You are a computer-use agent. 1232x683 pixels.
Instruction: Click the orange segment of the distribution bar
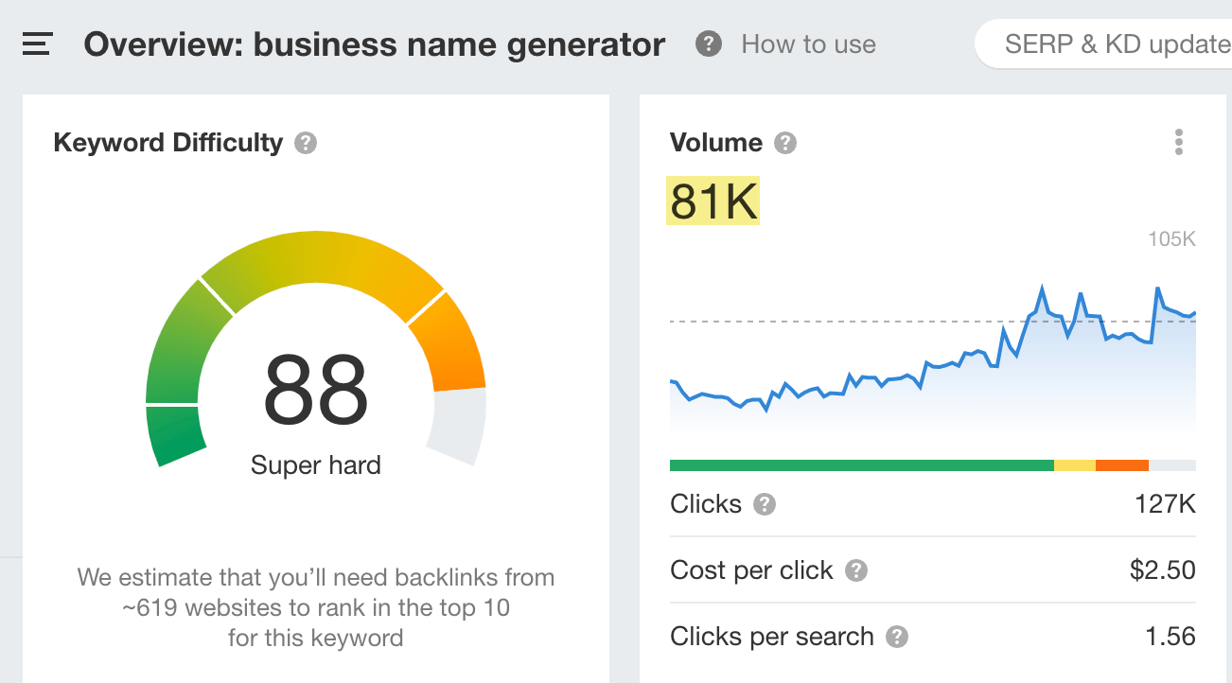1122,464
